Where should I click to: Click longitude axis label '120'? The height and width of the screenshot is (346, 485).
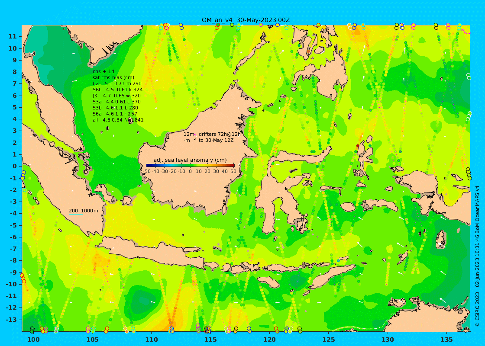[269, 340]
